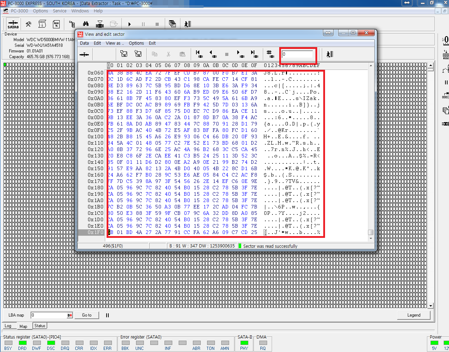Open the tree structure toolbar icon
Viewport: 449px width, 352px height.
click(72, 24)
